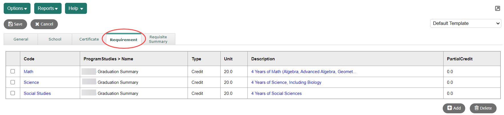Check the Social Studies row checkbox

click(13, 93)
